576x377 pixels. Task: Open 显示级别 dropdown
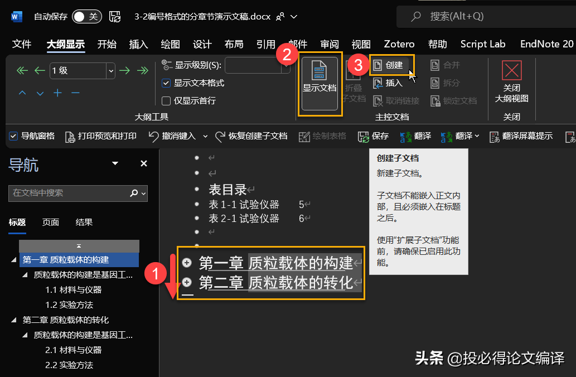[x=286, y=65]
